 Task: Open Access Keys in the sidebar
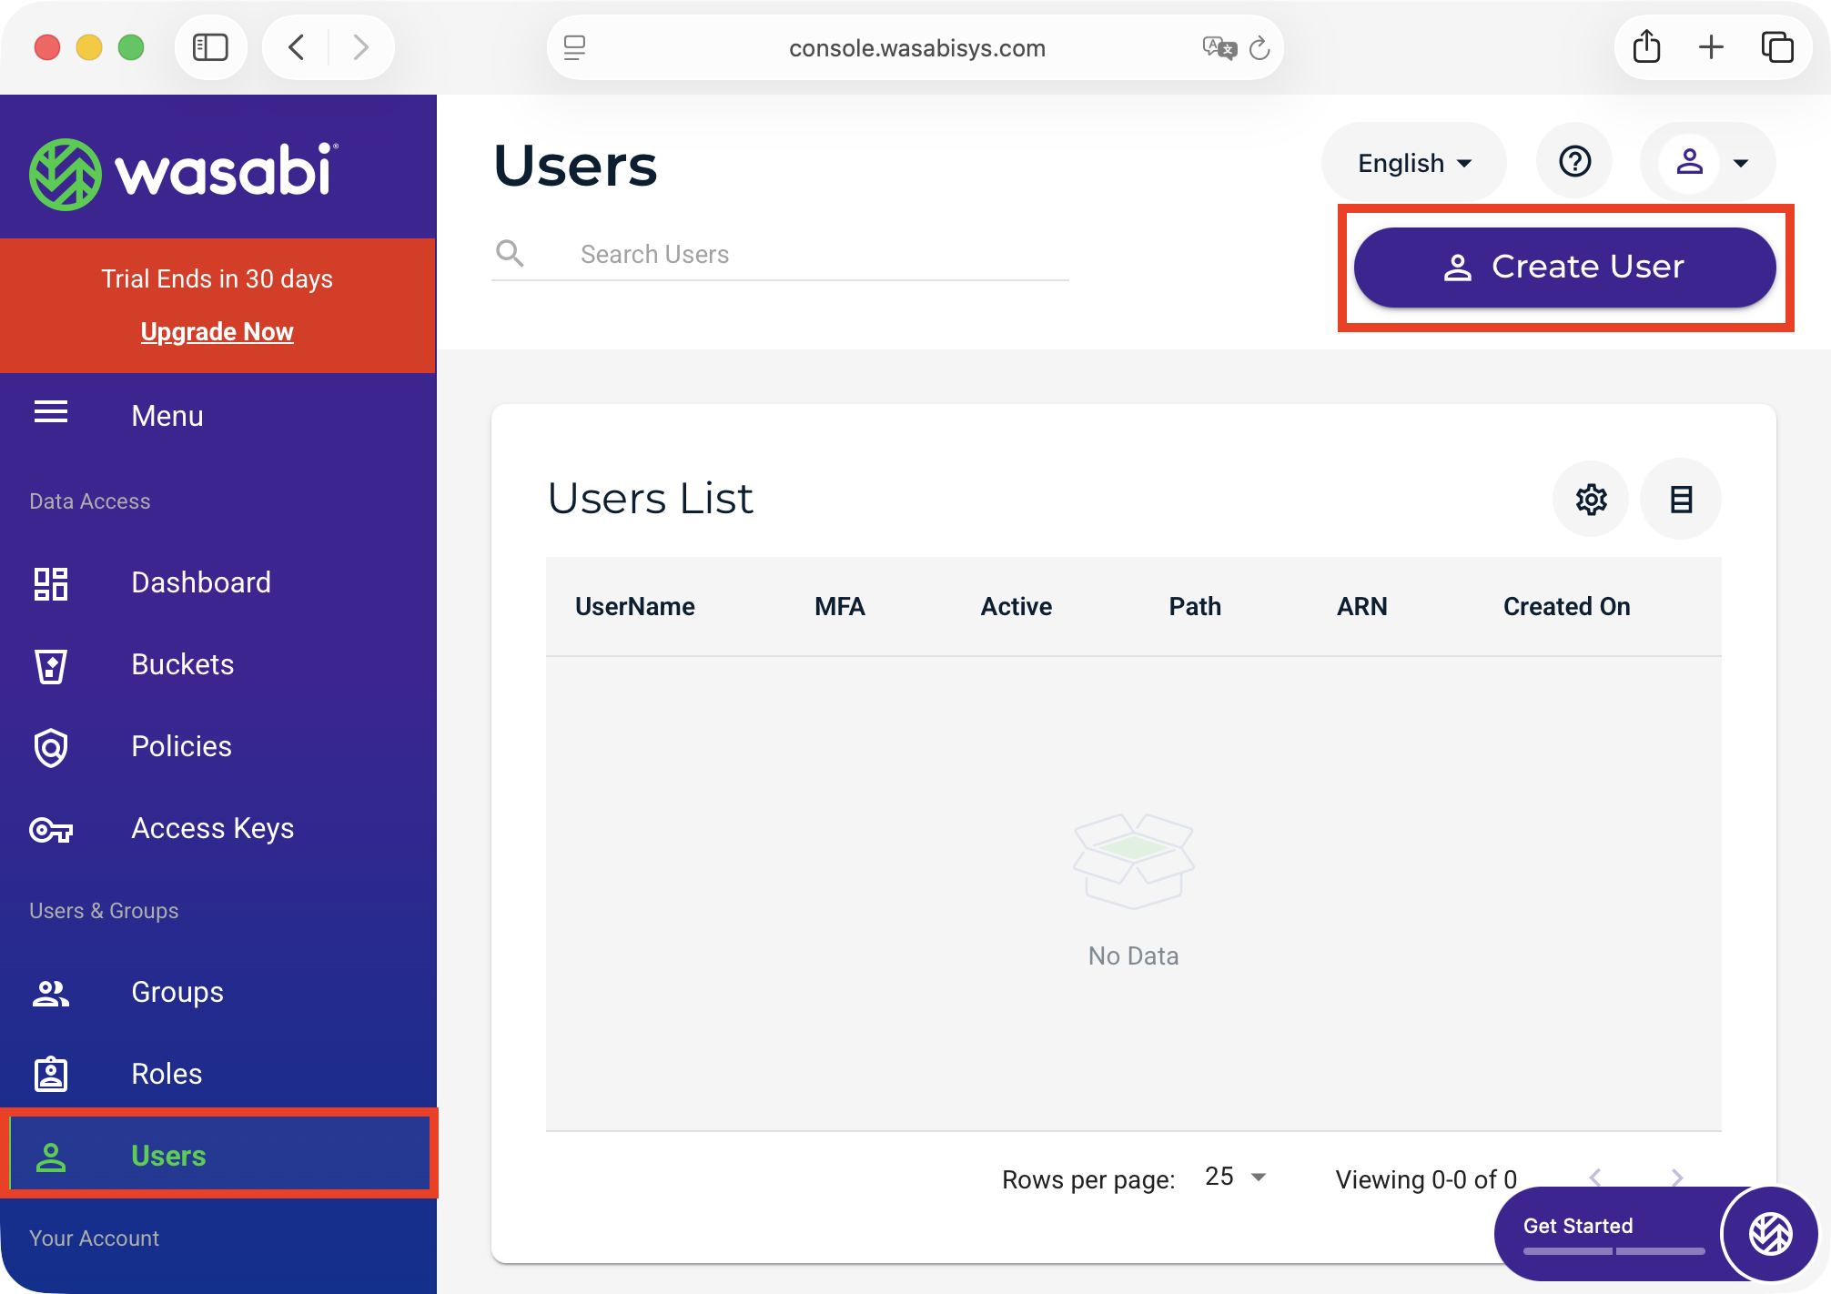click(x=212, y=828)
